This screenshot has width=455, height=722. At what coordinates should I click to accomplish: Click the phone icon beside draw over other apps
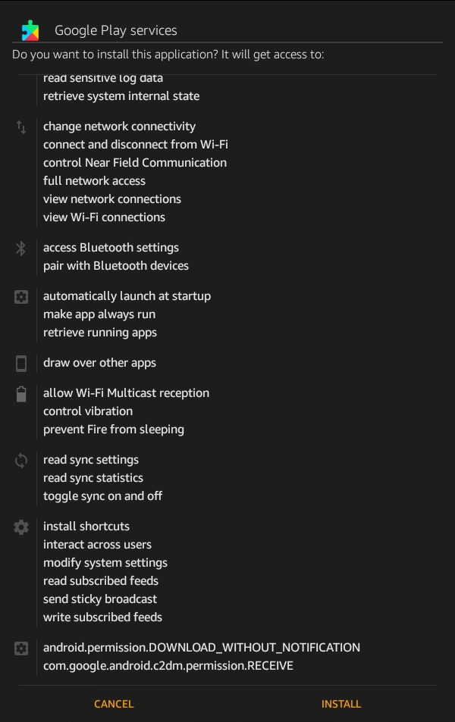tap(21, 364)
